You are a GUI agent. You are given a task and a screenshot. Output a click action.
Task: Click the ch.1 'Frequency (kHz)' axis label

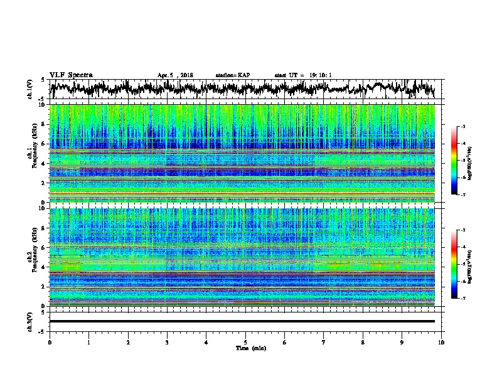click(35, 146)
